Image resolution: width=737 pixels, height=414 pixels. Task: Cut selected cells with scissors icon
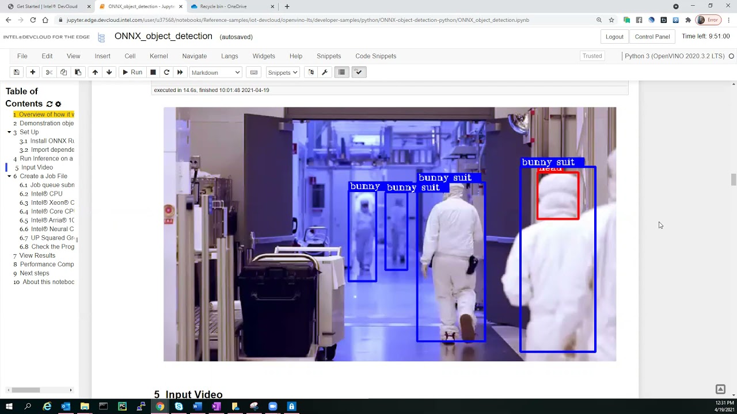[x=49, y=72]
